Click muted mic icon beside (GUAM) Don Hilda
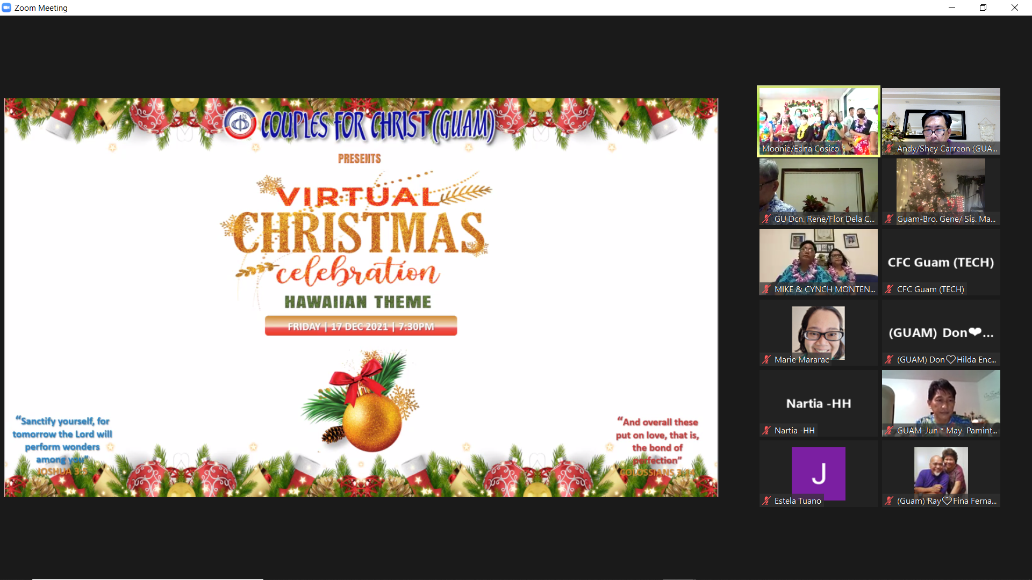This screenshot has height=580, width=1032. pos(889,360)
